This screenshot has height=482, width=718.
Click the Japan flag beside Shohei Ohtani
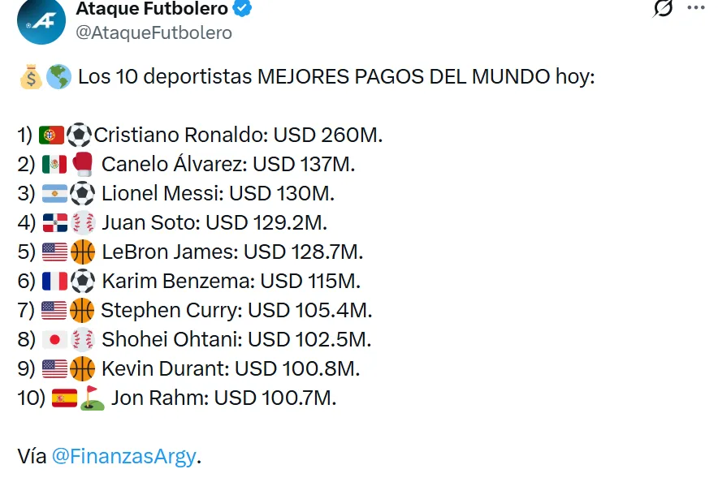pos(54,339)
